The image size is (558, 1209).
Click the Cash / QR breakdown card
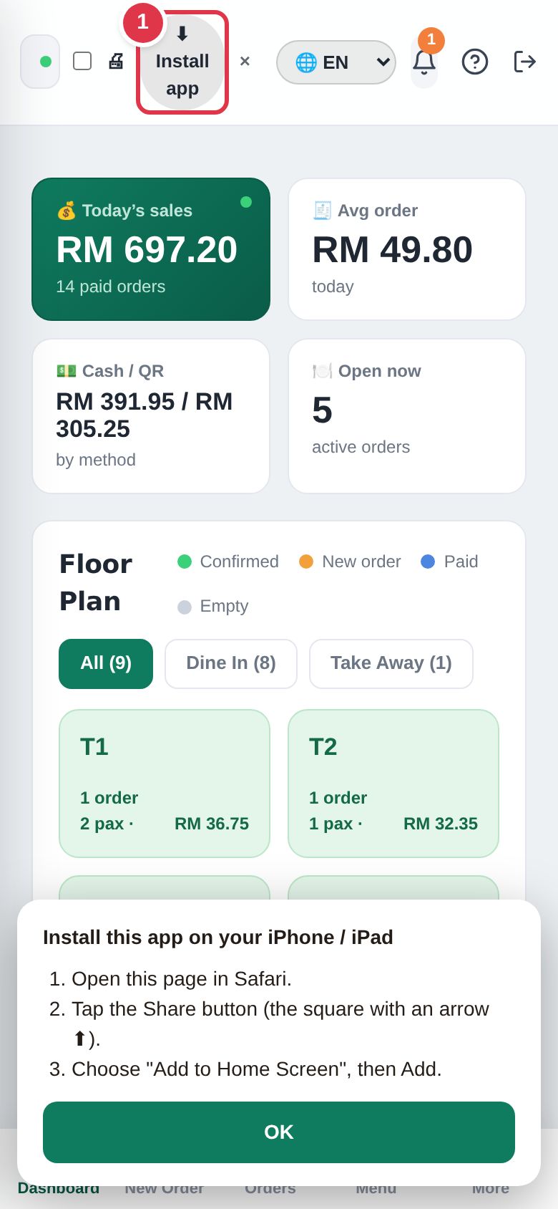tap(151, 416)
